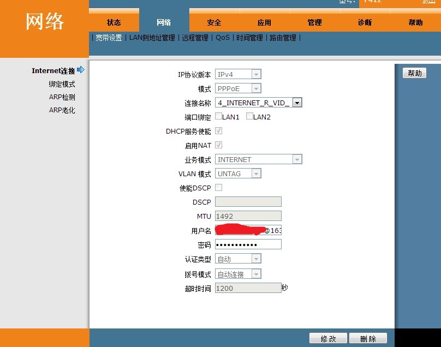The width and height of the screenshot is (441, 347).
Task: Click the 修改 button
Action: tap(328, 339)
